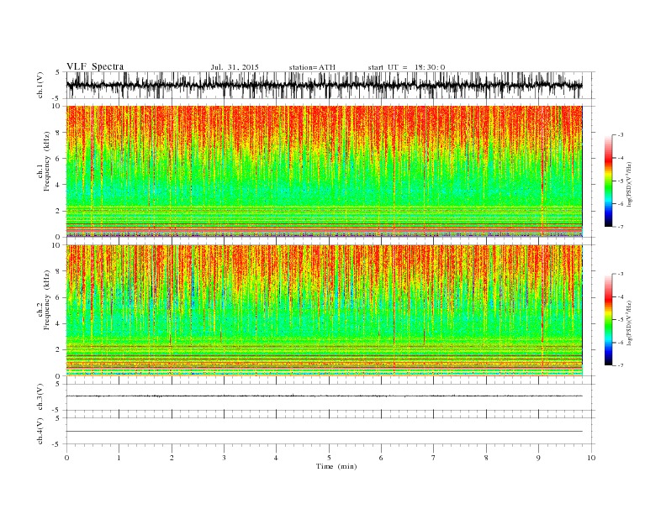Select the date text "Jul. 31, 2015"
This screenshot has width=666, height=514.
(235, 67)
